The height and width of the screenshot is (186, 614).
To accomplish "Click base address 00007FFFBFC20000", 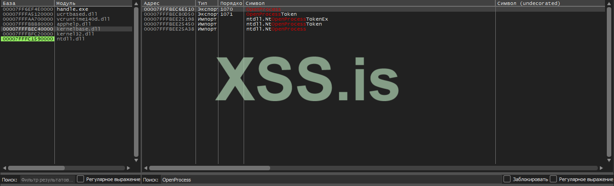I will point(28,34).
